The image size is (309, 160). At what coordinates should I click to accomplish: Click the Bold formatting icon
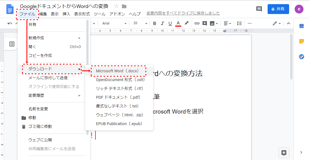pos(154,23)
